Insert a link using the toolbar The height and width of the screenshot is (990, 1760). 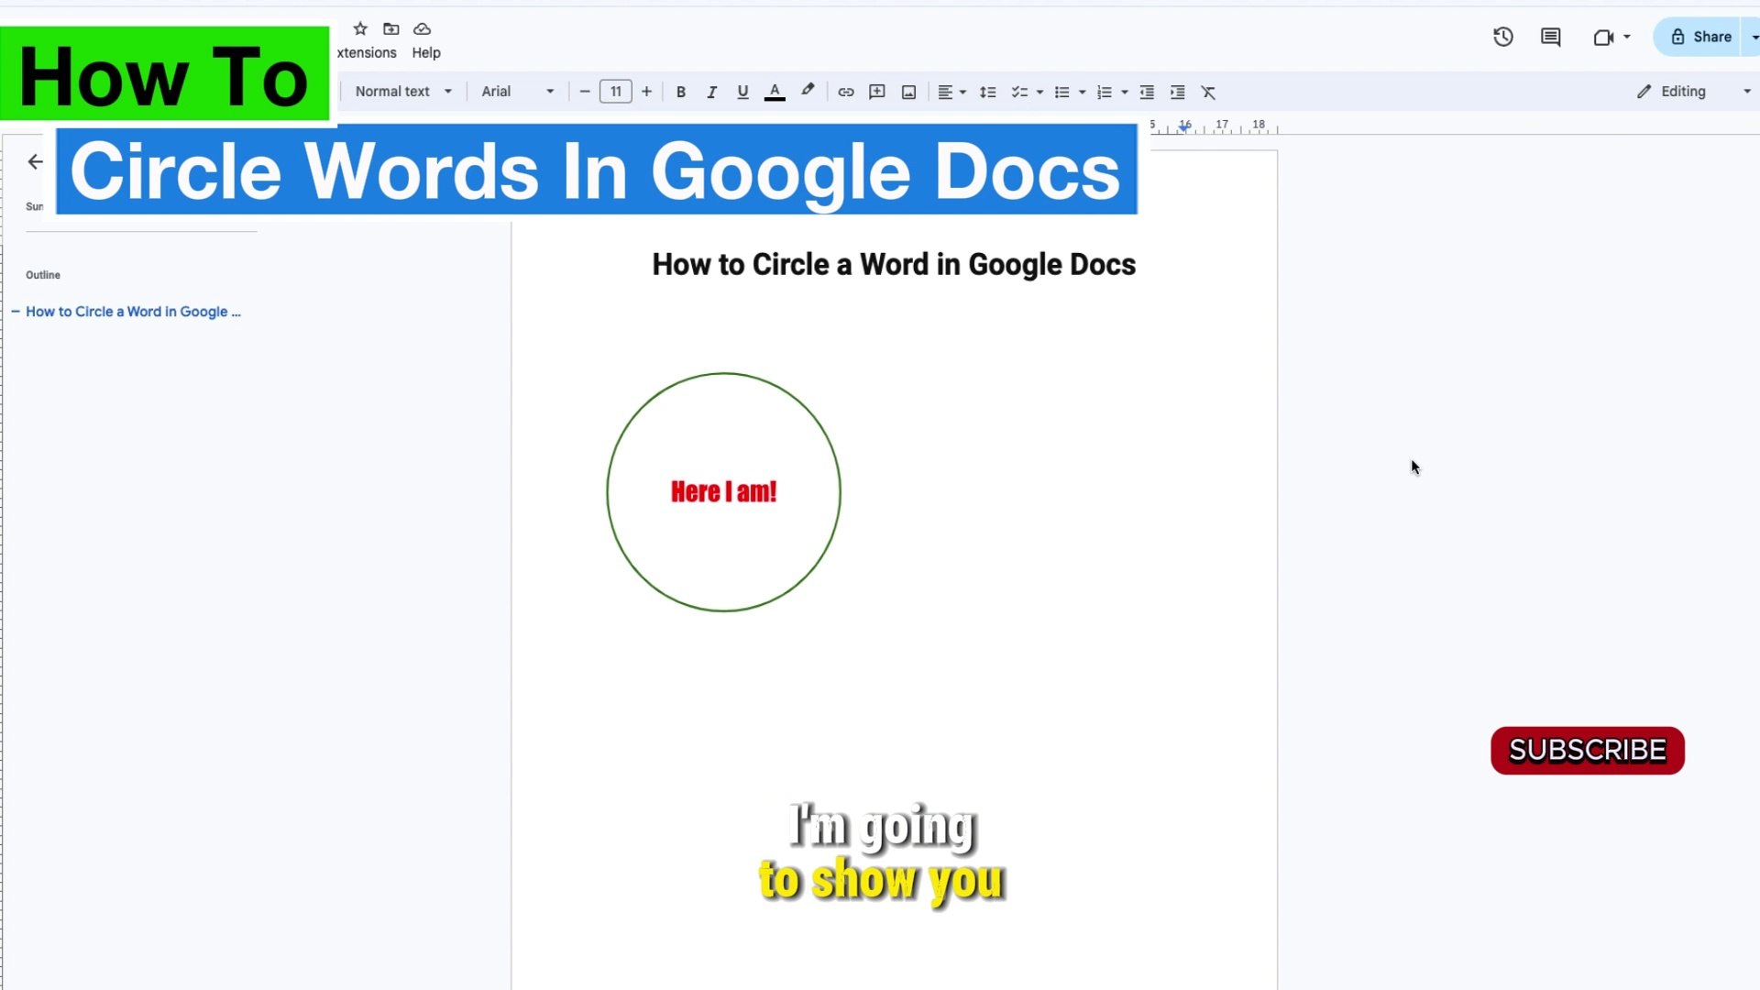pyautogui.click(x=845, y=92)
